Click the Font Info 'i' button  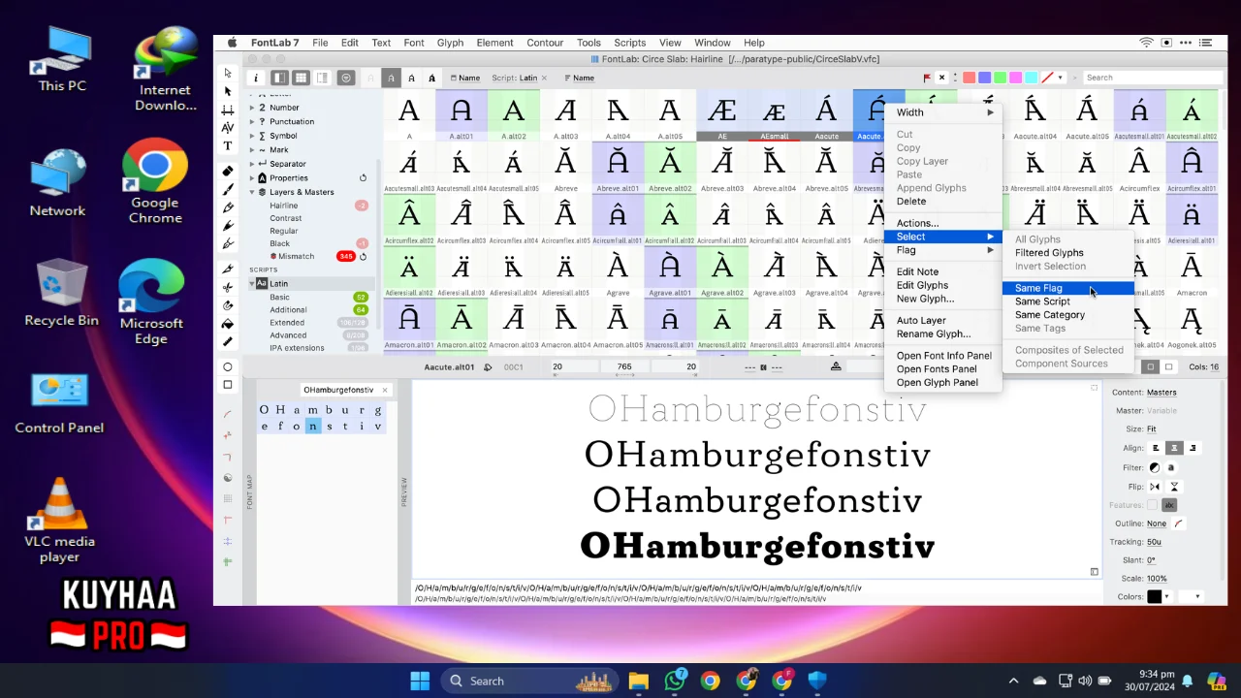(x=256, y=78)
